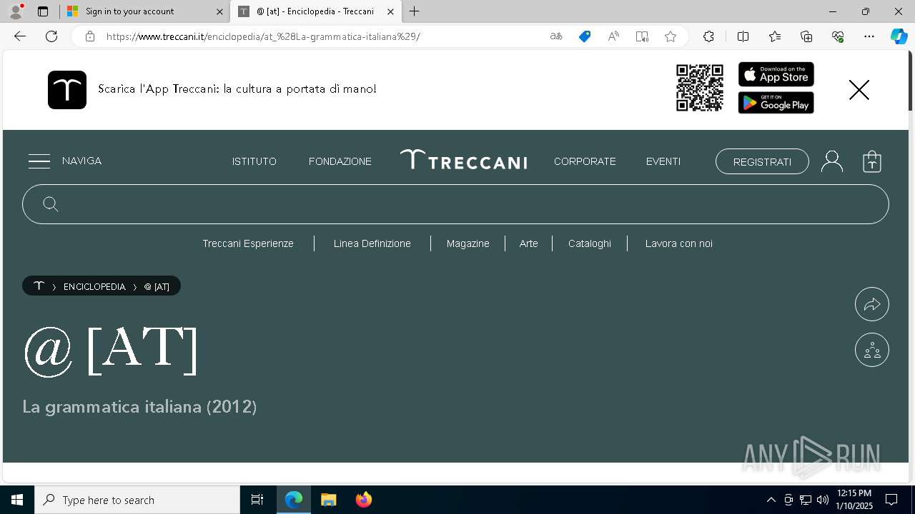Close the Treccani browser tab
This screenshot has width=915, height=514.
click(x=390, y=11)
